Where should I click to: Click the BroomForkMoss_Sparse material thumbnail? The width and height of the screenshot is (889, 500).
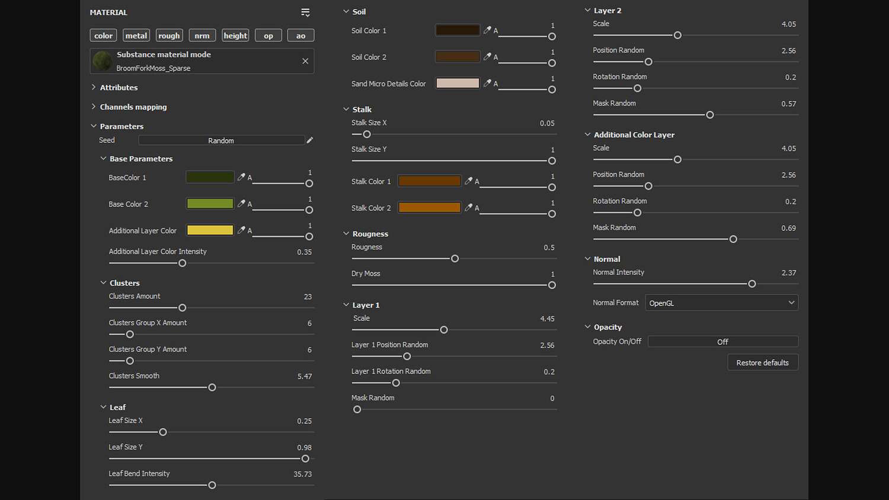point(103,61)
